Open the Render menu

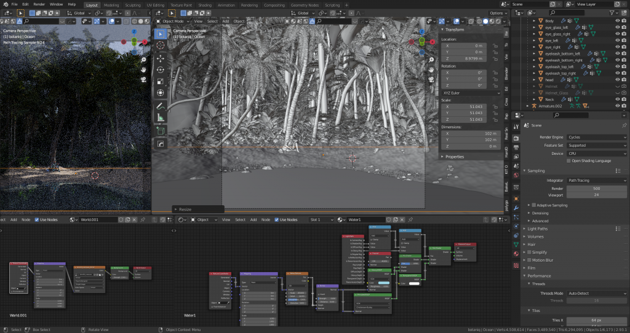[x=39, y=4]
